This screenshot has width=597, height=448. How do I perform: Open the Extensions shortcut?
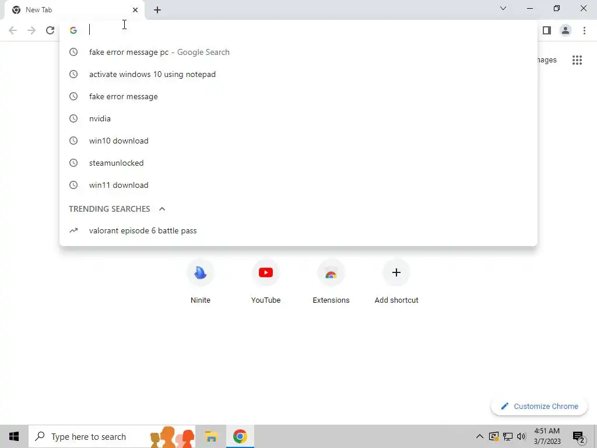click(x=331, y=282)
